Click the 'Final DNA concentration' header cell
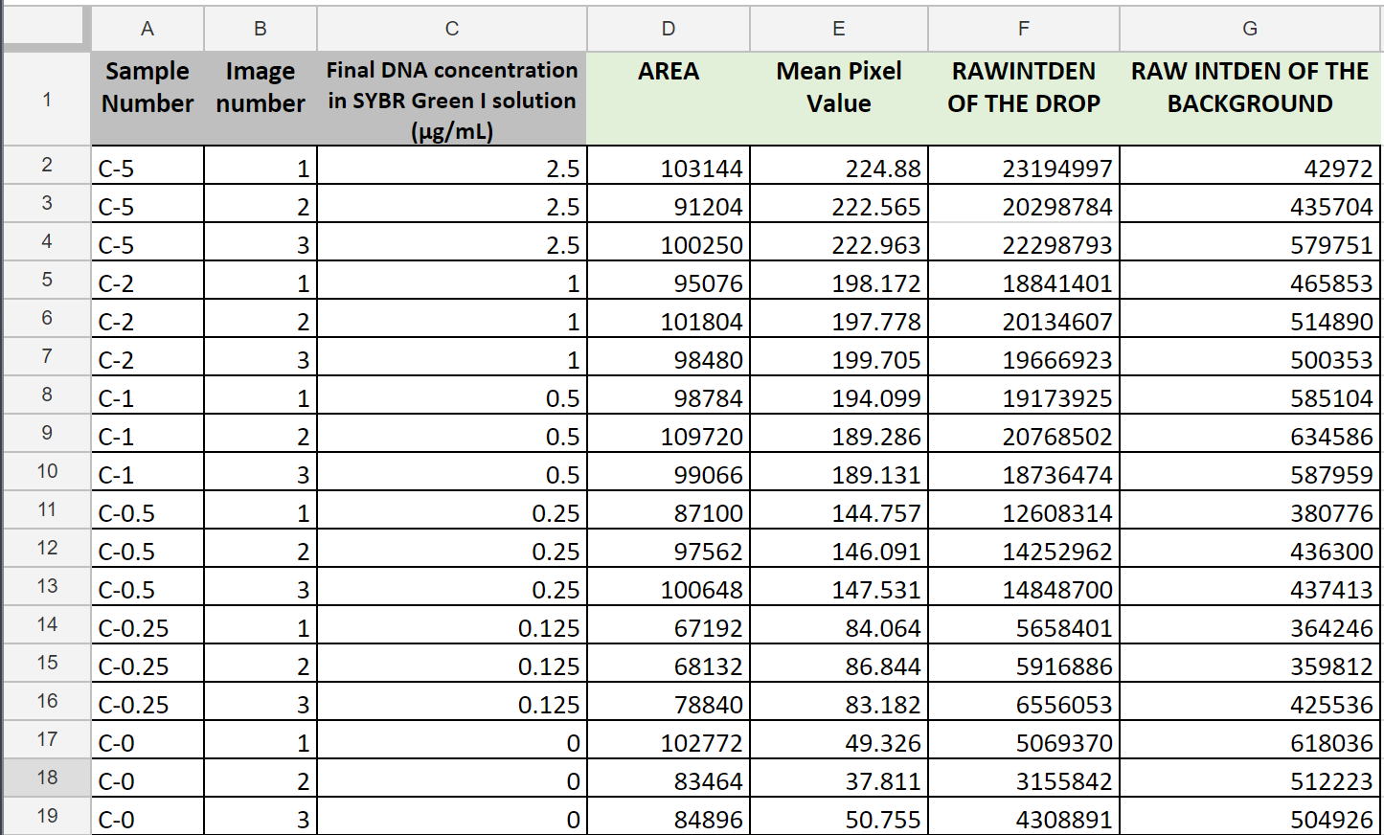The image size is (1384, 835). pos(451,100)
